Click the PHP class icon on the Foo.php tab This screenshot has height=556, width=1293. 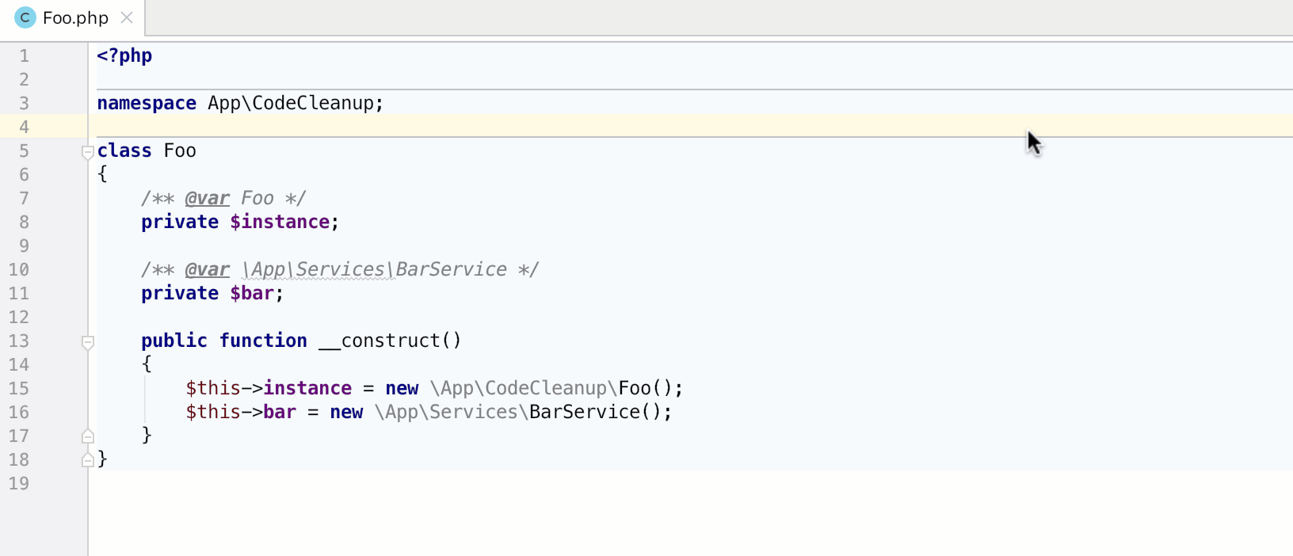point(25,17)
